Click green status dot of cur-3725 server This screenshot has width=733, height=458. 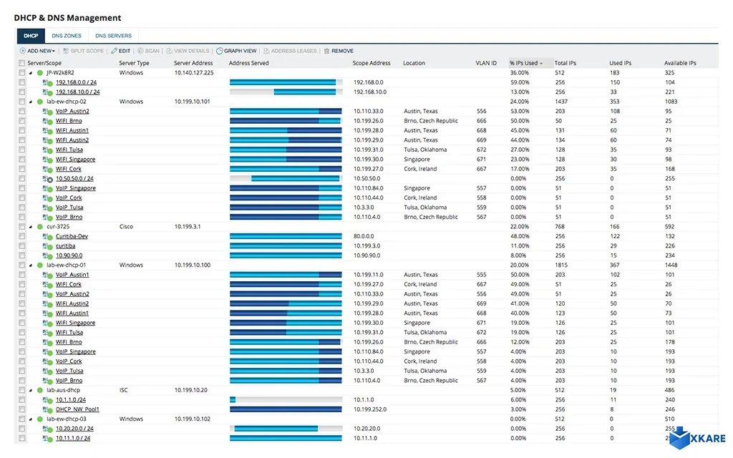pyautogui.click(x=40, y=227)
